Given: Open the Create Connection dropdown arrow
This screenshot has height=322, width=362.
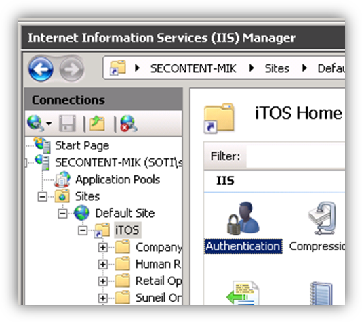Looking at the screenshot, I should (49, 124).
